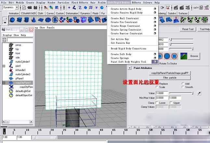Click the Browse button
This screenshot has width=210, height=143.
(x=194, y=56)
